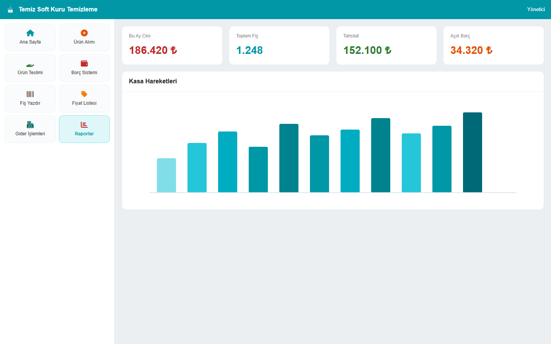Click the Ana Sayfa home icon
This screenshot has width=551, height=344.
pos(30,33)
